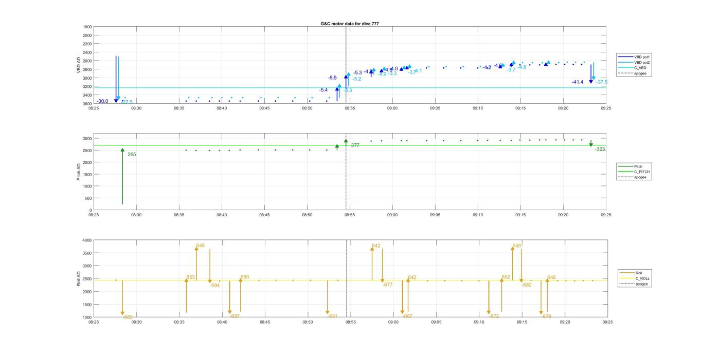Click the '3200' tick on VBD y-axis
The width and height of the screenshot is (720, 356).
point(87,87)
